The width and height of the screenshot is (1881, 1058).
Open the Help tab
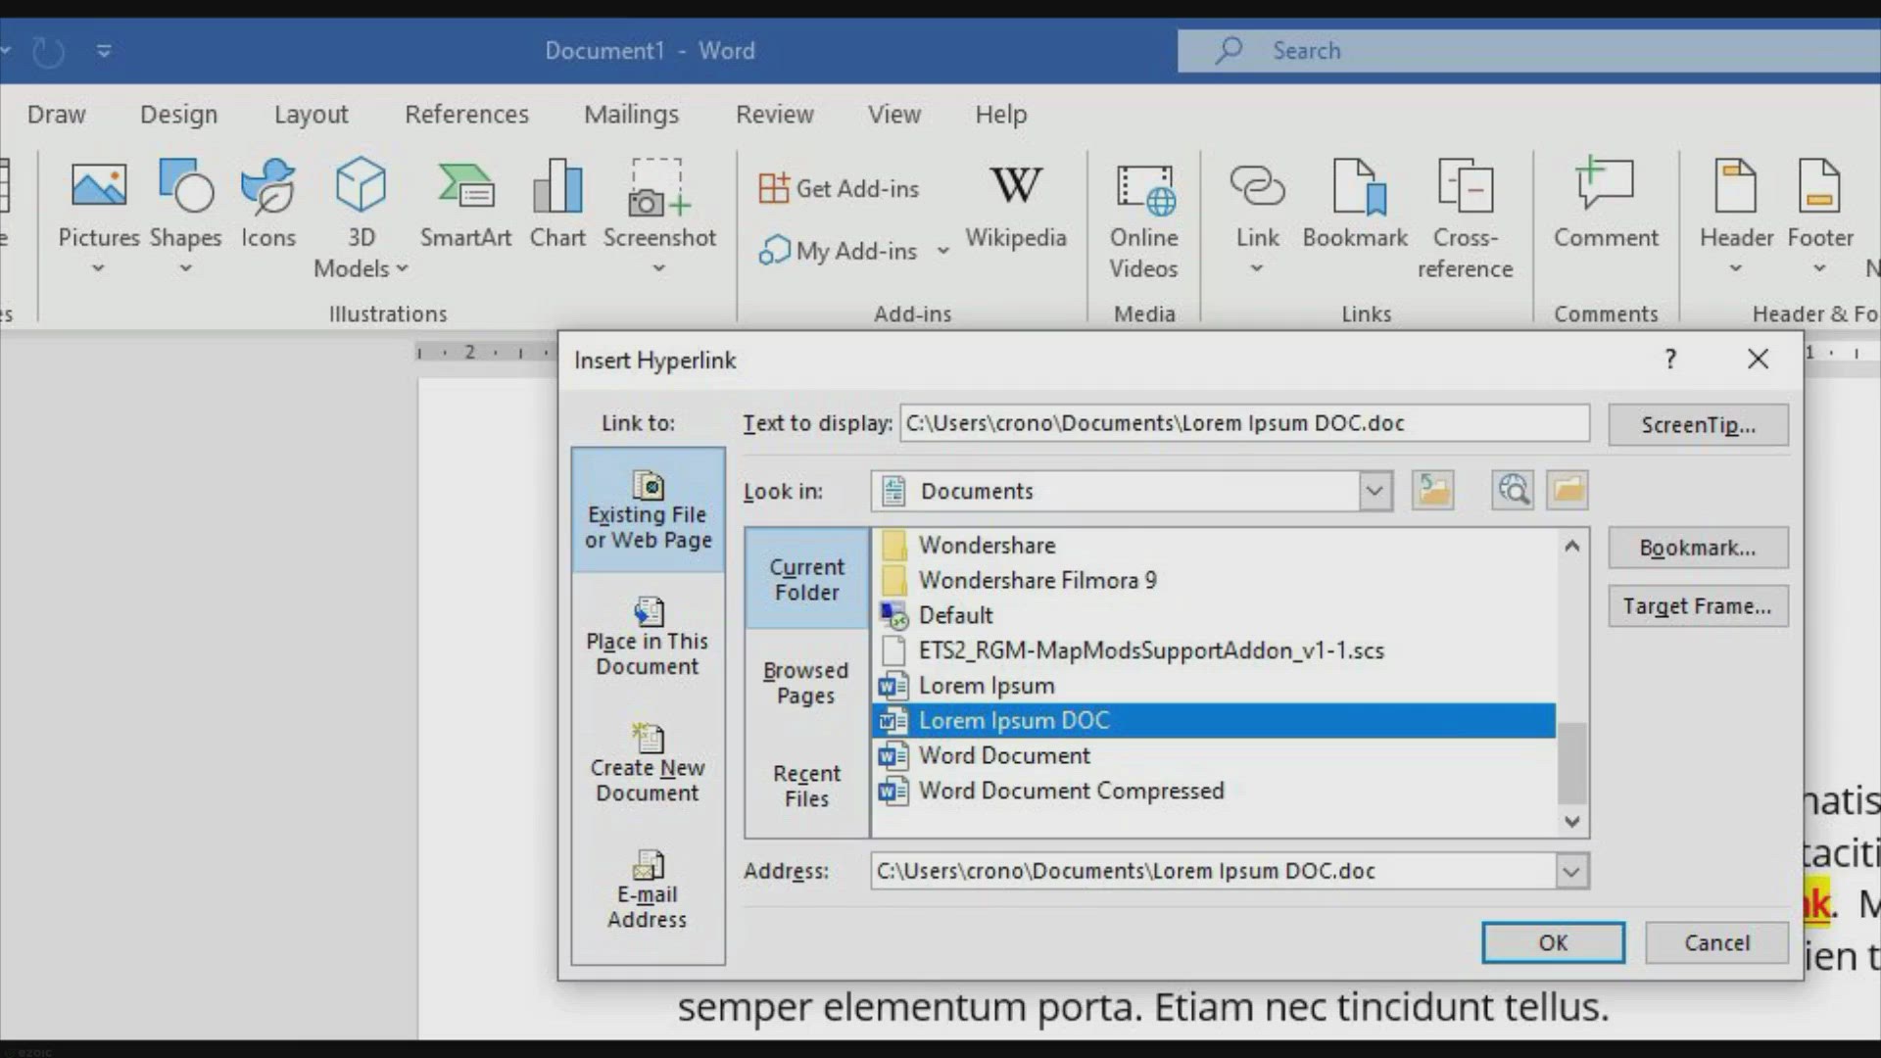pyautogui.click(x=1000, y=115)
